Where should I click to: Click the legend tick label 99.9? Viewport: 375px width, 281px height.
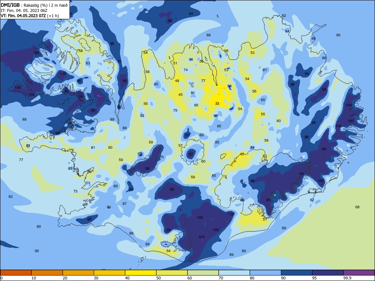pyautogui.click(x=347, y=278)
